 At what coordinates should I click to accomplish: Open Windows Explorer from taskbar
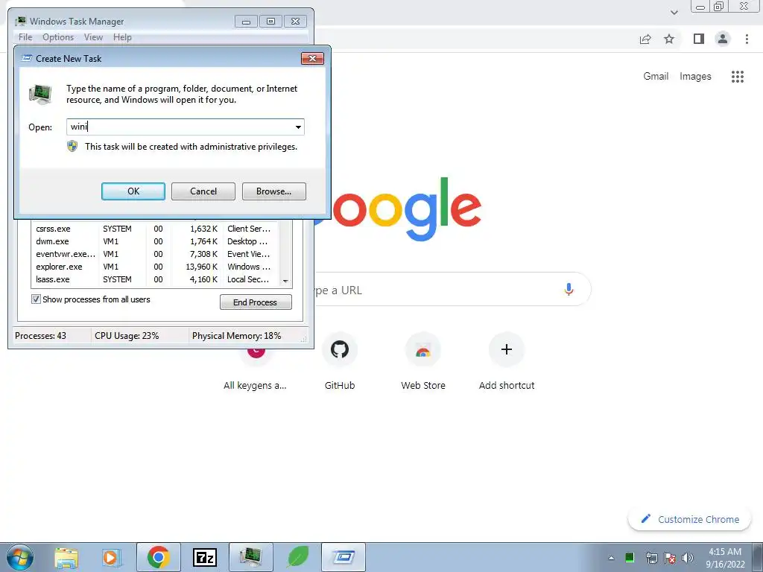[x=66, y=557]
